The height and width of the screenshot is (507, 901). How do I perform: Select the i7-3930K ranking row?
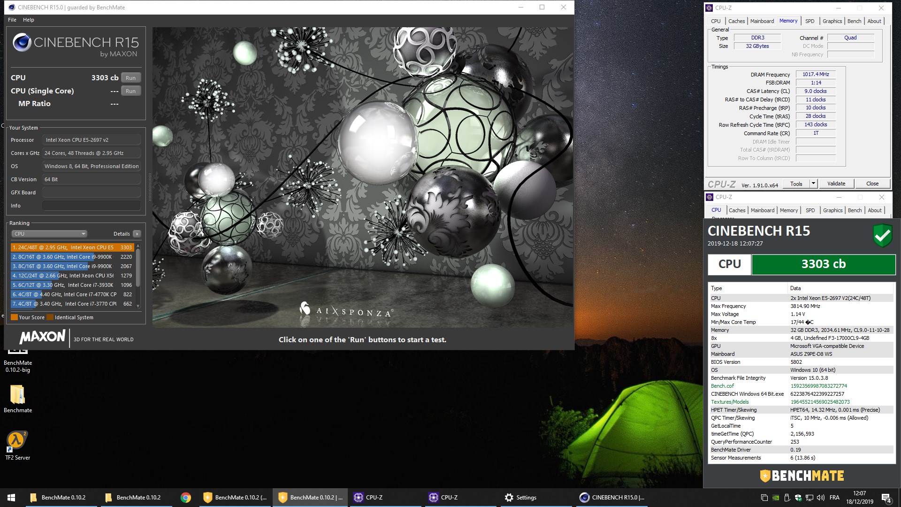click(x=72, y=285)
